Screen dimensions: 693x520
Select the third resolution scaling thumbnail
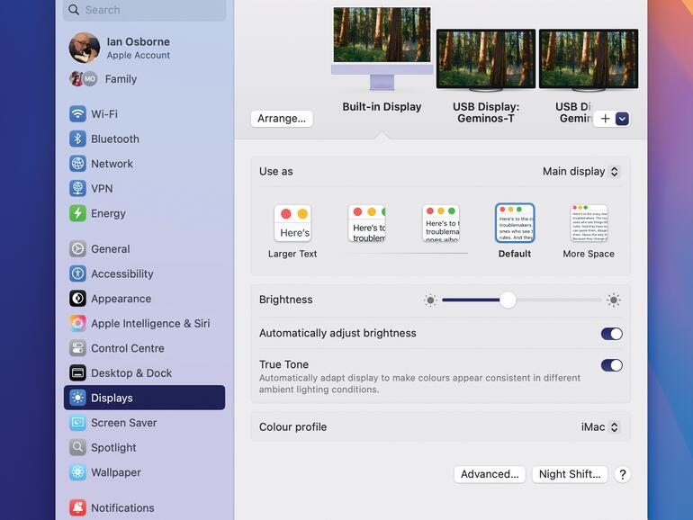[441, 223]
